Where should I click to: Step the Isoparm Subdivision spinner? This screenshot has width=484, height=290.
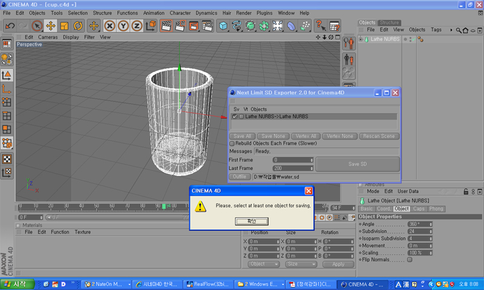[431, 239]
